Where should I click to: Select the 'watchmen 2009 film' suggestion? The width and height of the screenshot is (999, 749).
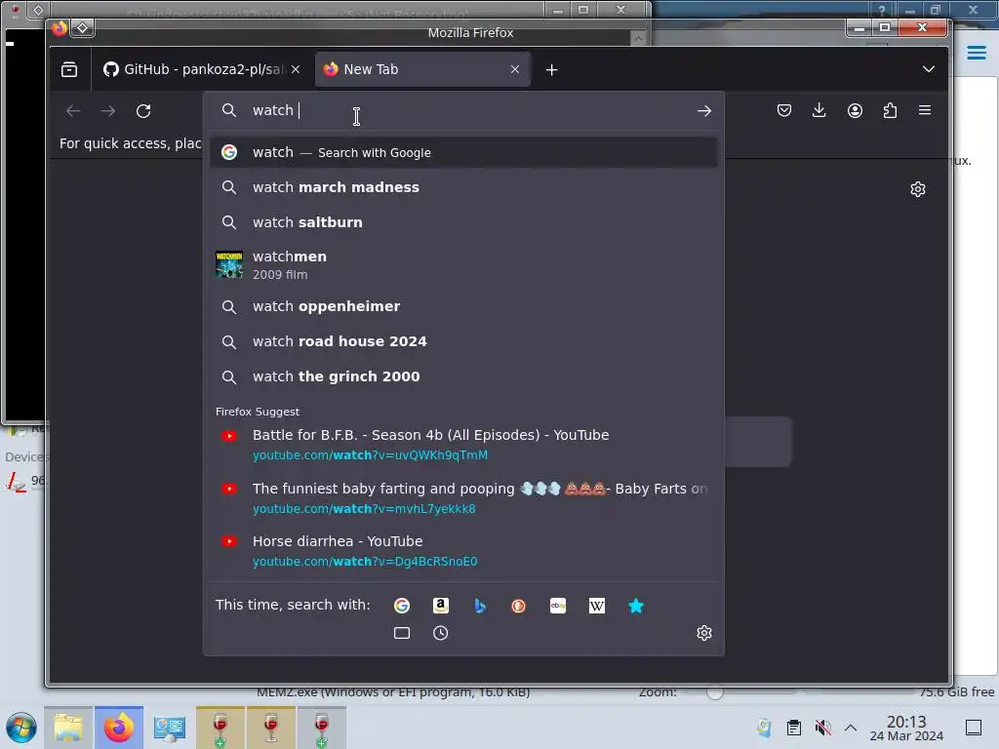pyautogui.click(x=463, y=264)
